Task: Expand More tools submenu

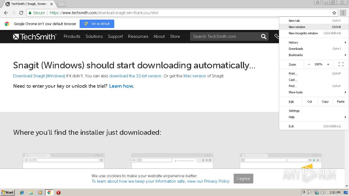Action: (x=314, y=92)
